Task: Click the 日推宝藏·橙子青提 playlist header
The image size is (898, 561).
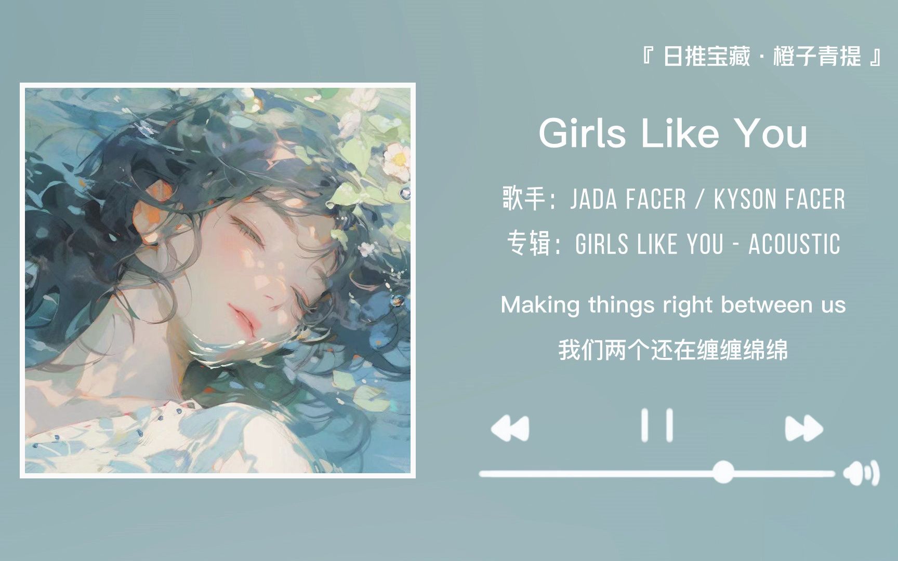Action: pyautogui.click(x=761, y=56)
